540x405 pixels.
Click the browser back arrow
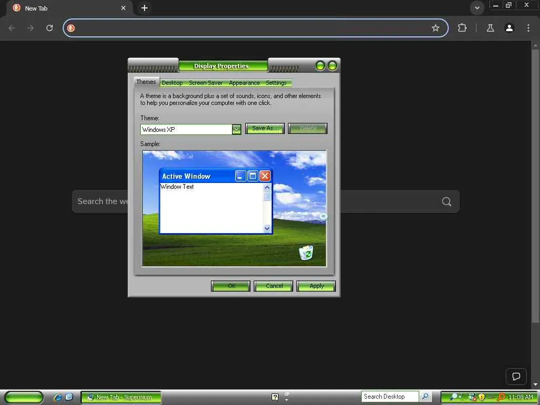(12, 28)
